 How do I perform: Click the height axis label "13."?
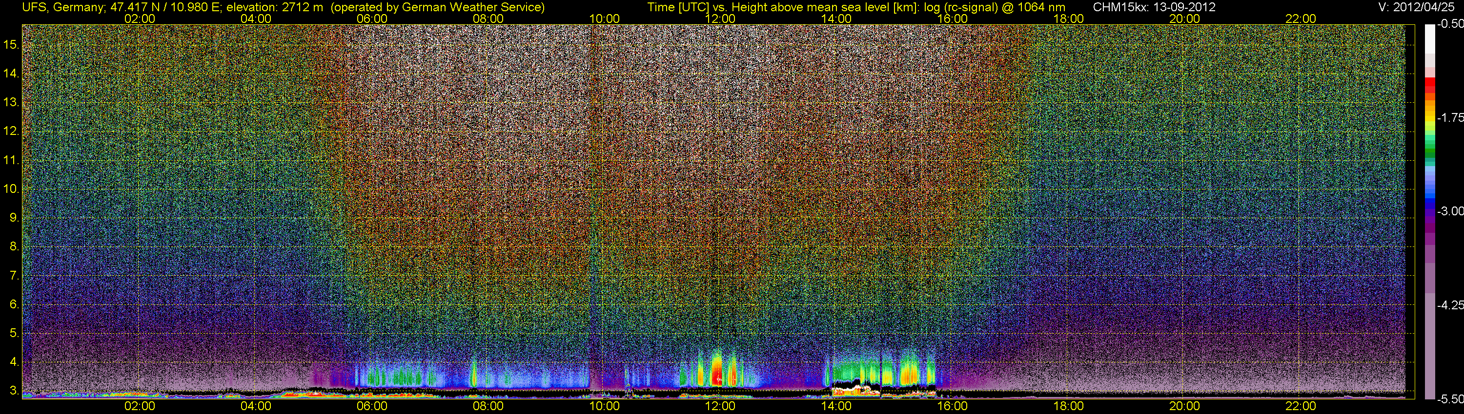point(12,102)
